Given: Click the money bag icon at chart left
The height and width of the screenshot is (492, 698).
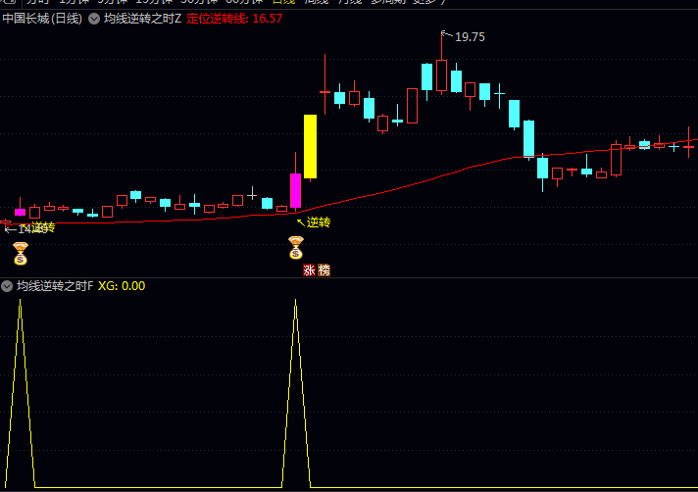Looking at the screenshot, I should click(x=21, y=253).
